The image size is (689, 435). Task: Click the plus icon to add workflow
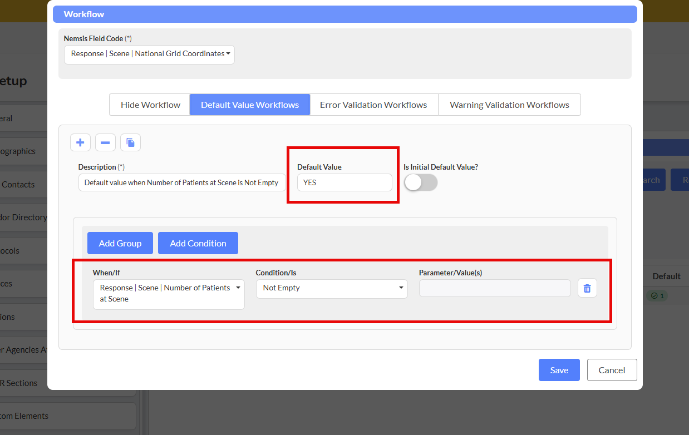[x=80, y=142]
